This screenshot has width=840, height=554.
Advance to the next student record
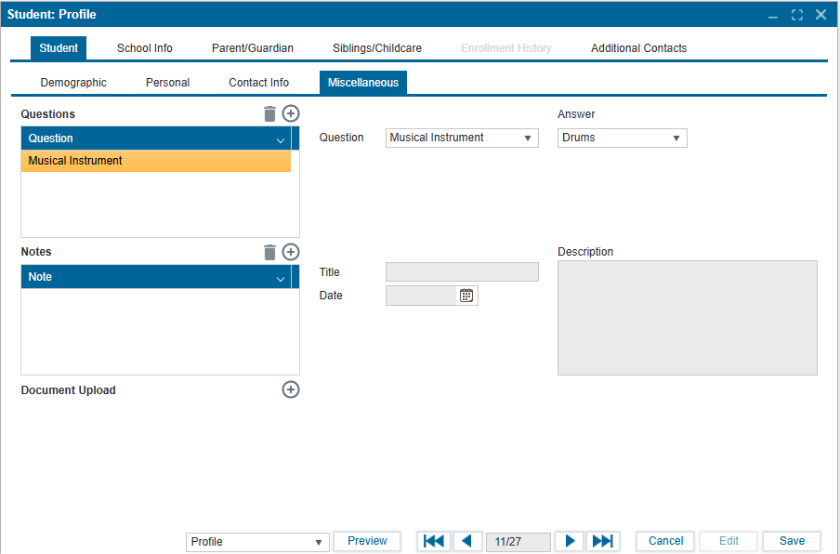(571, 541)
